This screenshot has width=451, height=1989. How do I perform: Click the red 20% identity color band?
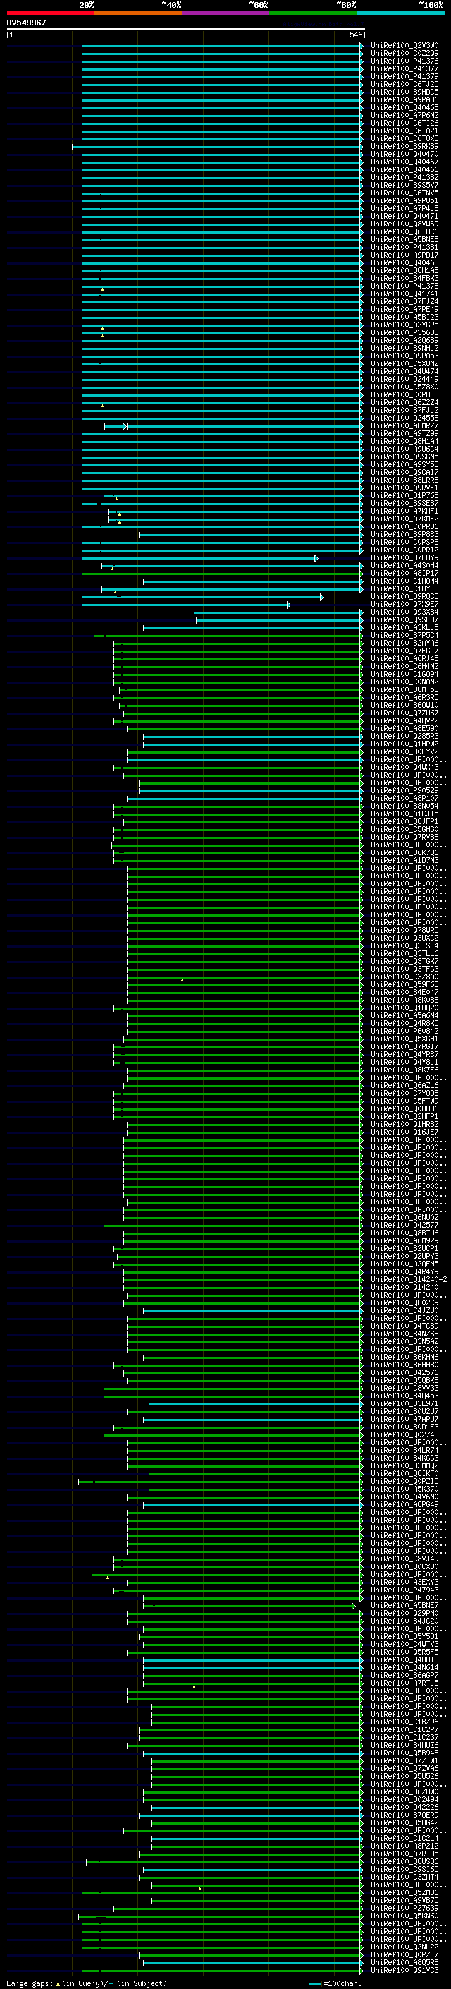coord(50,13)
